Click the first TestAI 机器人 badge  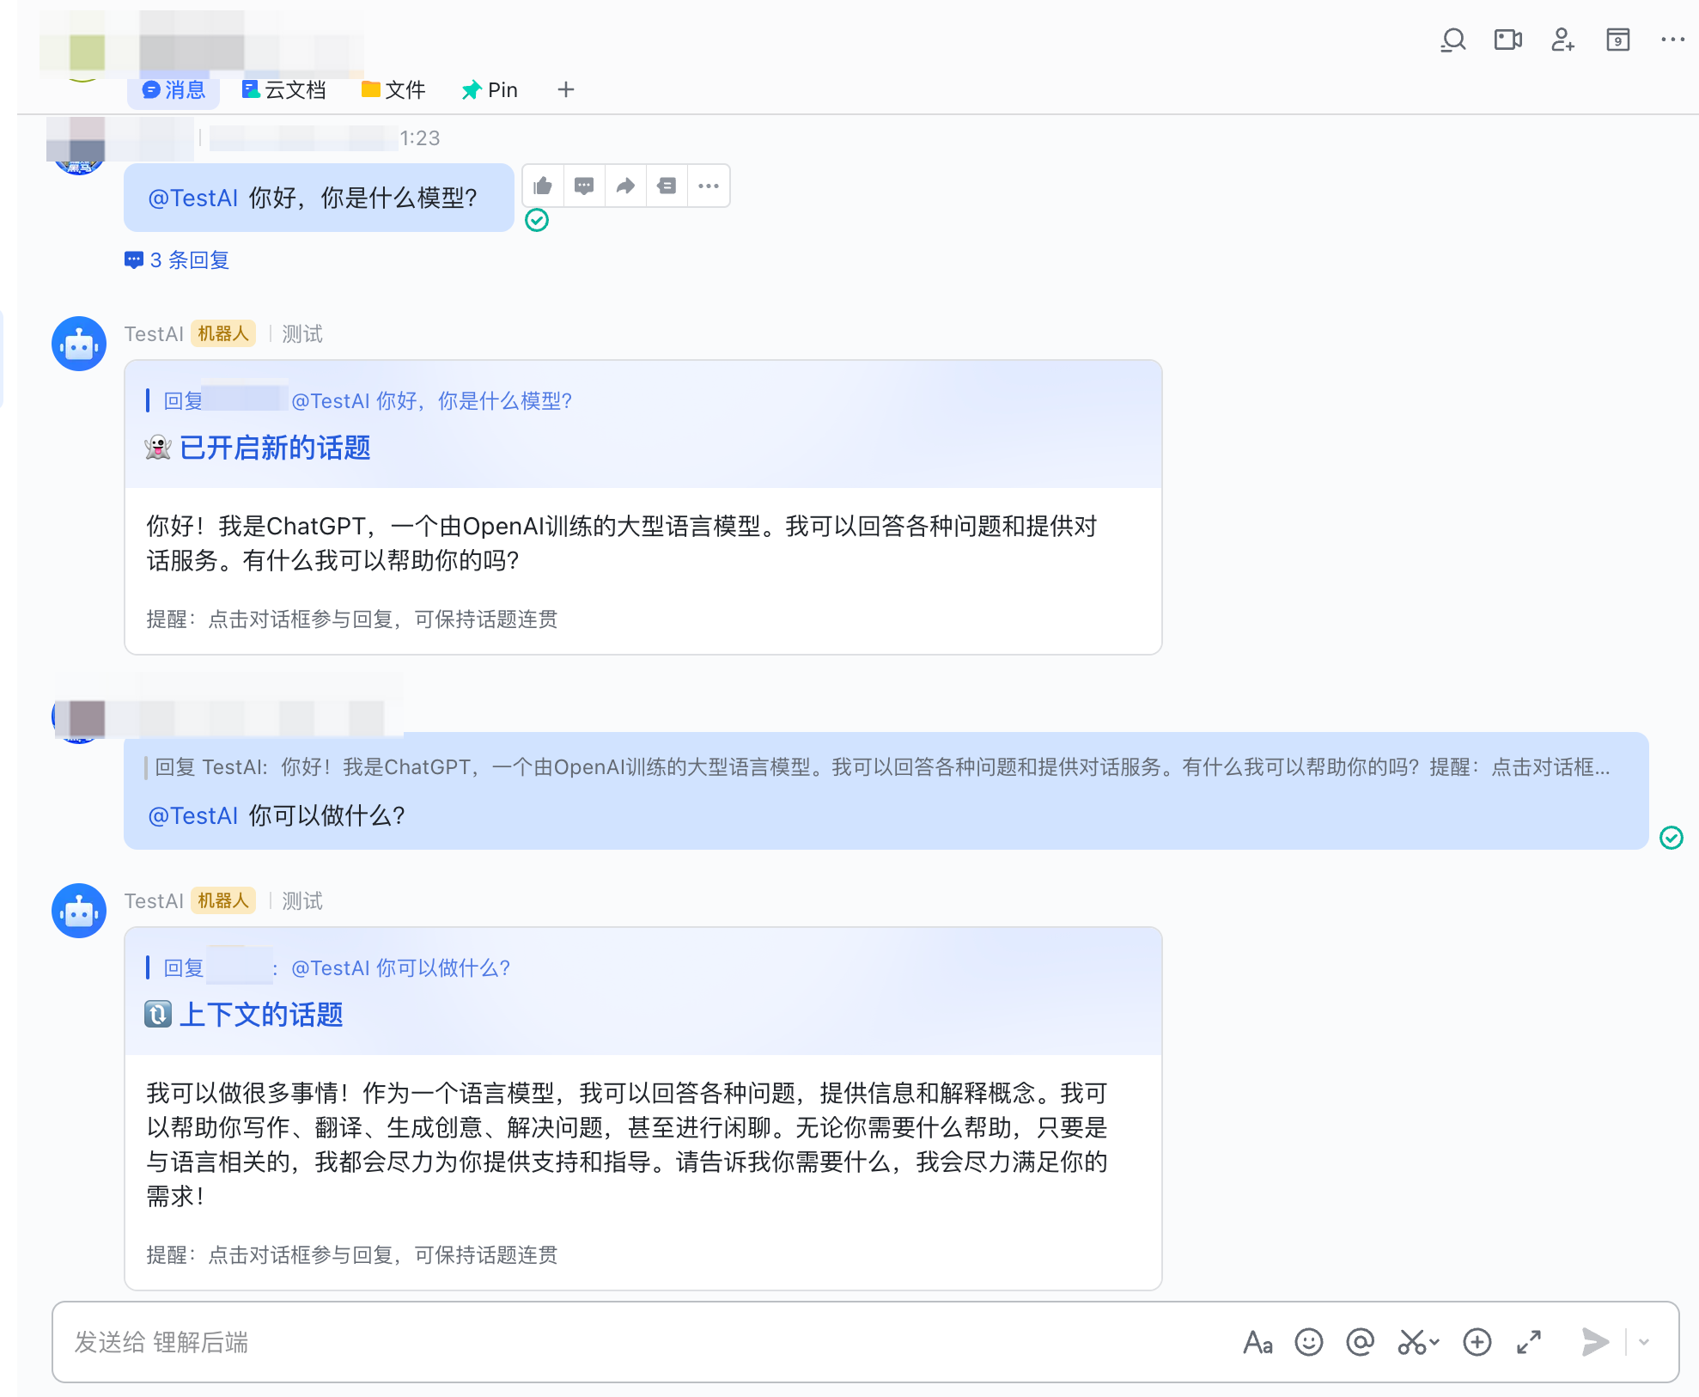pos(223,333)
